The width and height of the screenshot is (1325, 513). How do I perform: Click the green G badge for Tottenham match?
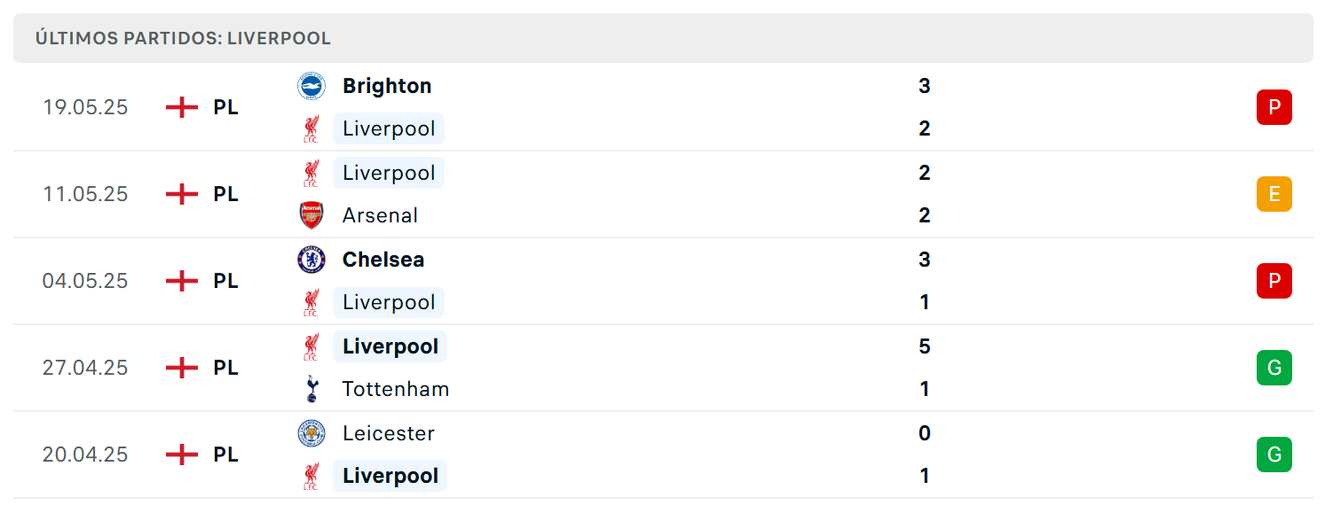pyautogui.click(x=1274, y=368)
